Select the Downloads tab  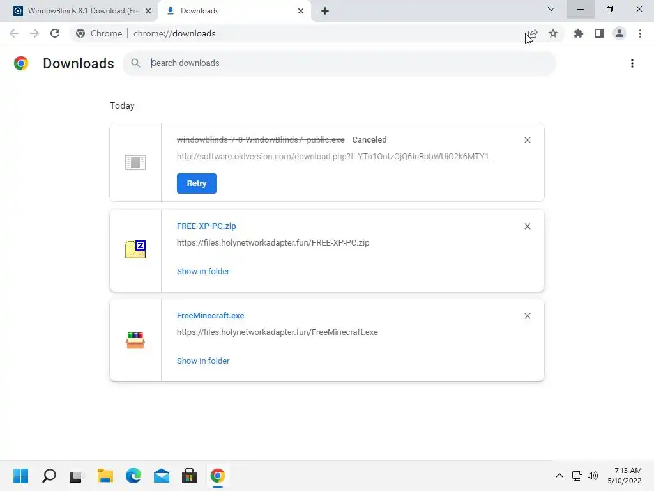click(x=234, y=11)
